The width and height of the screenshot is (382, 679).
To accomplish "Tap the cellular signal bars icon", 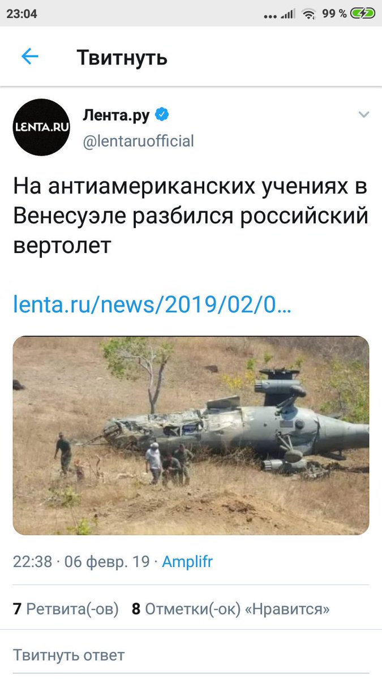I will click(287, 14).
